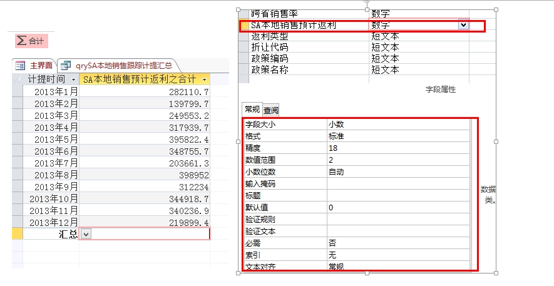The width and height of the screenshot is (554, 286).
Task: Switch to the 查阅 properties tab
Action: [271, 110]
